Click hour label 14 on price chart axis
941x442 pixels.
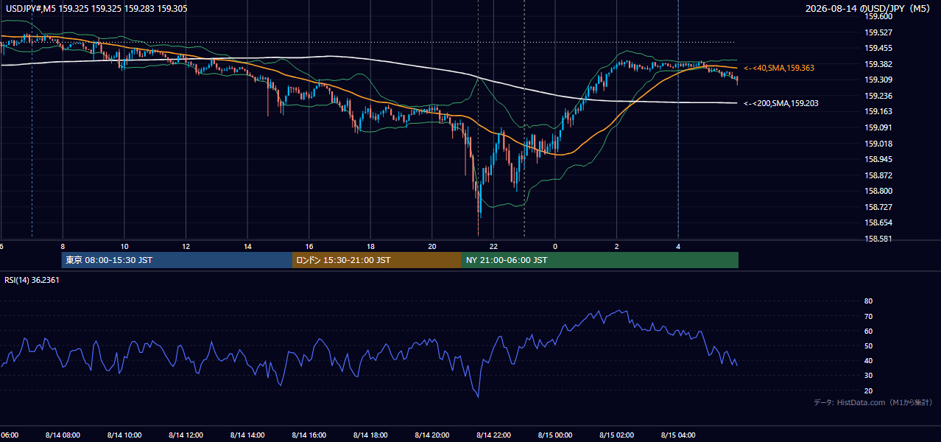tap(247, 246)
